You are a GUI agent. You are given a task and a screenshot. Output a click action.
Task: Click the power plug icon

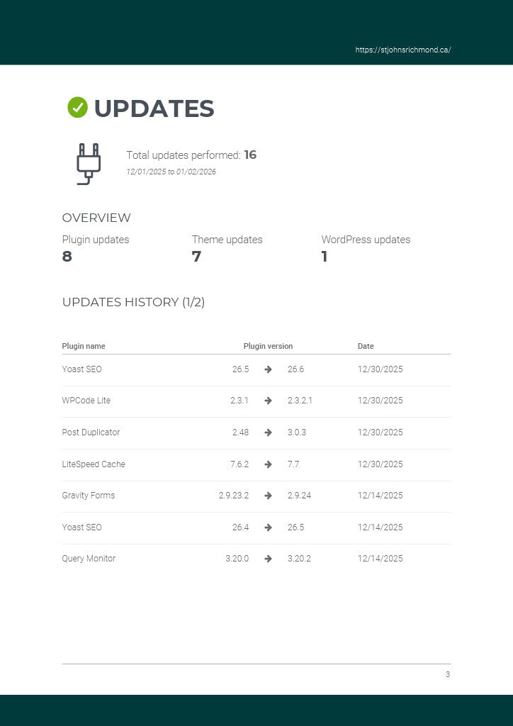89,164
